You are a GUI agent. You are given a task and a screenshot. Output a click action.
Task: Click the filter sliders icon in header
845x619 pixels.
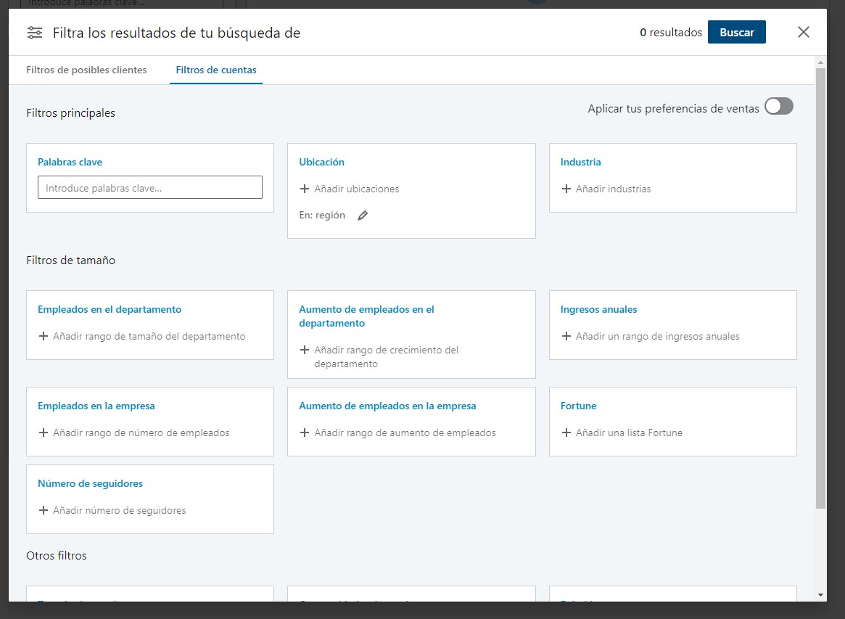tap(34, 33)
